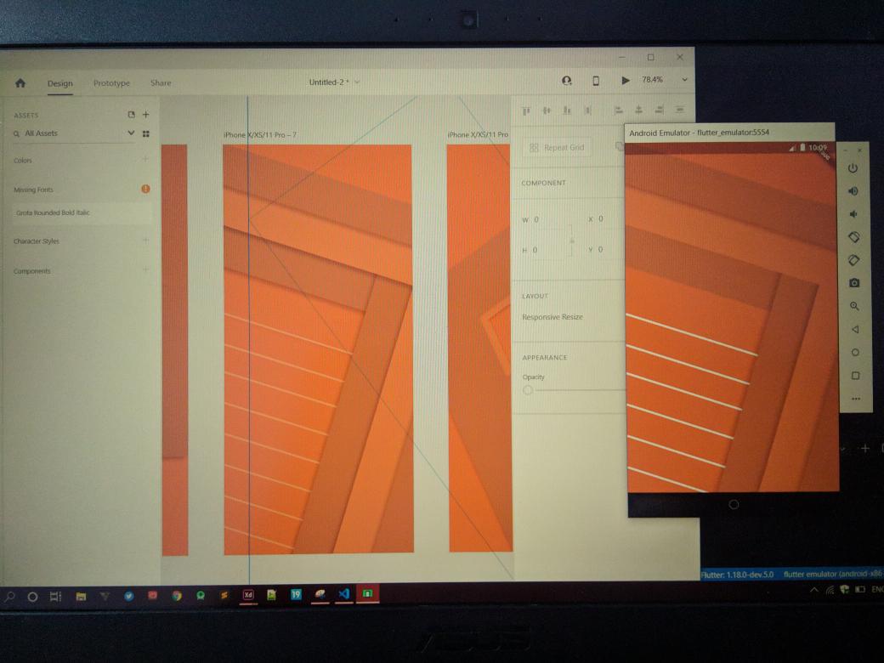Viewport: 884px width, 663px height.
Task: Click the Flutter: 1.18.0-dev.5.0 status bar entry
Action: click(x=737, y=575)
